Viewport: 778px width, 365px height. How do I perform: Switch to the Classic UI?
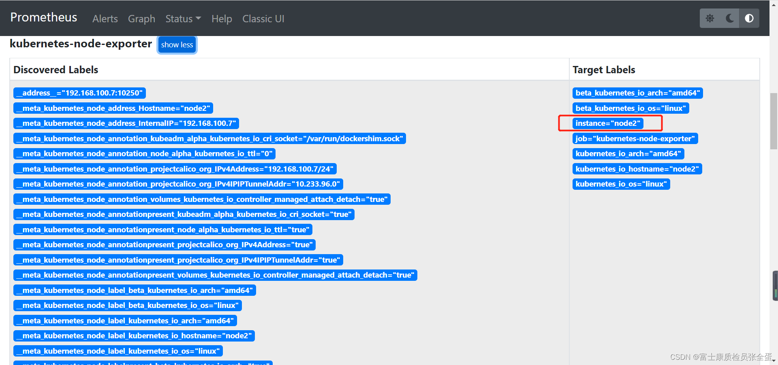[263, 19]
